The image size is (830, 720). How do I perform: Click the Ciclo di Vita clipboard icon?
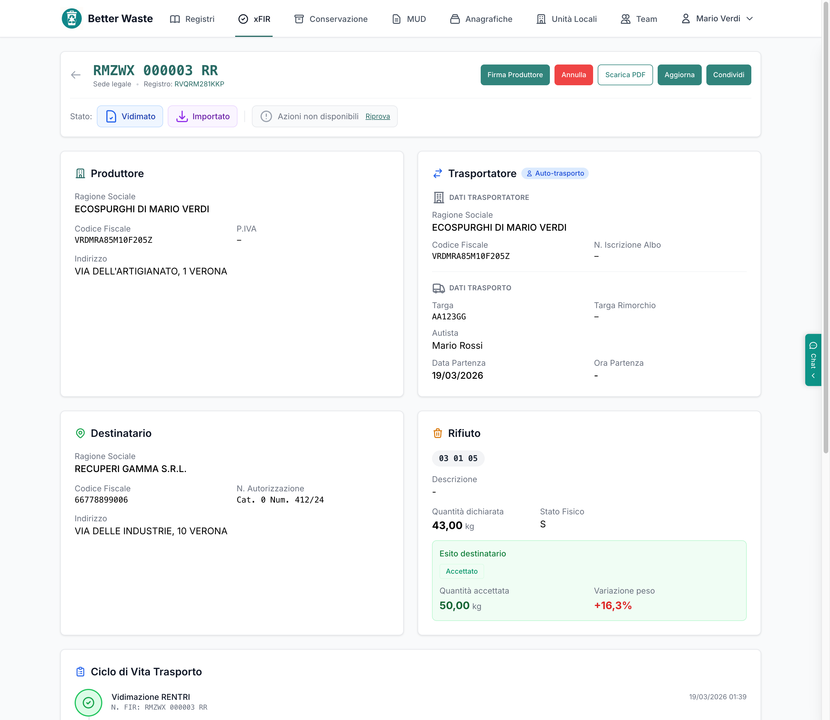[x=80, y=672]
